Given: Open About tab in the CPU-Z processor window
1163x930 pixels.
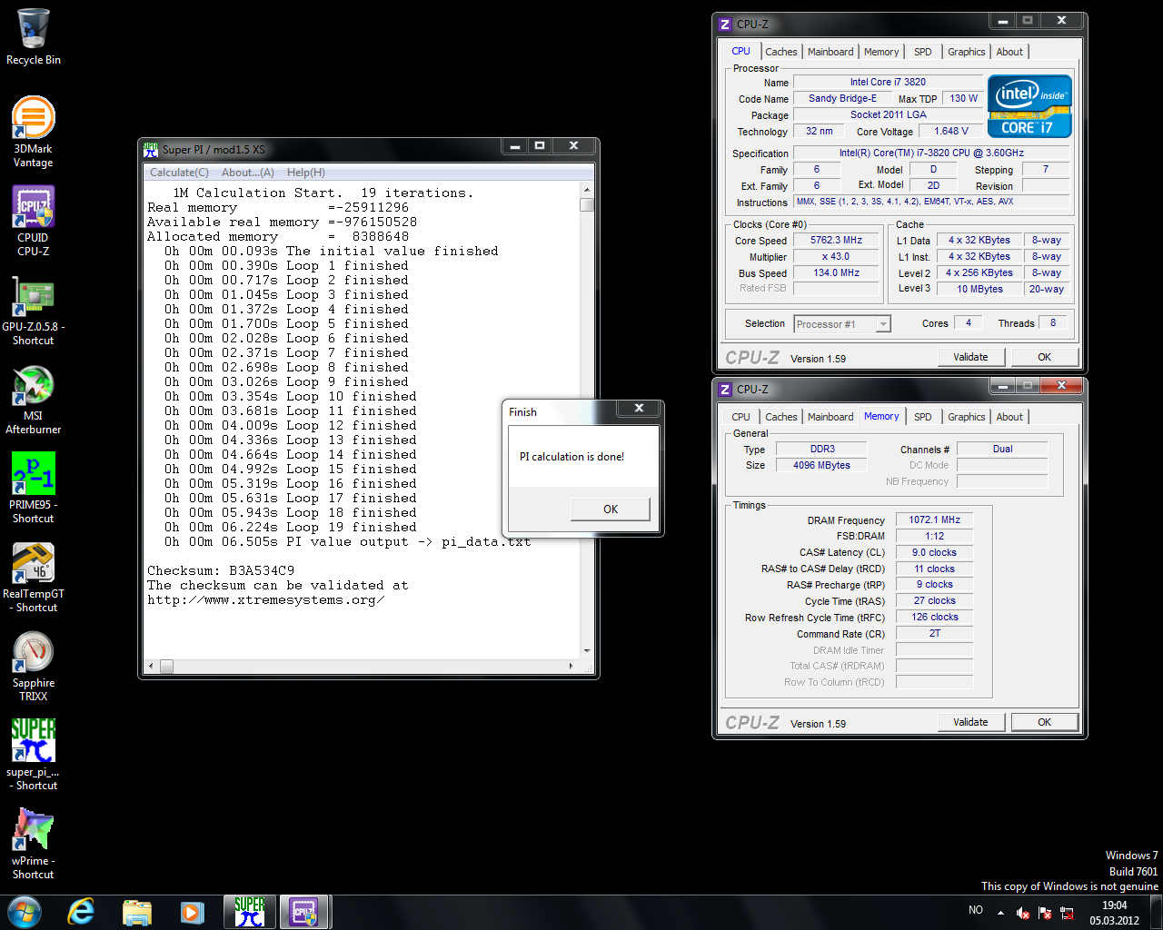Looking at the screenshot, I should pyautogui.click(x=1009, y=52).
